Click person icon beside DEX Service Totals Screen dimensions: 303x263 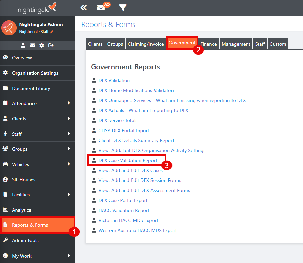coord(94,120)
